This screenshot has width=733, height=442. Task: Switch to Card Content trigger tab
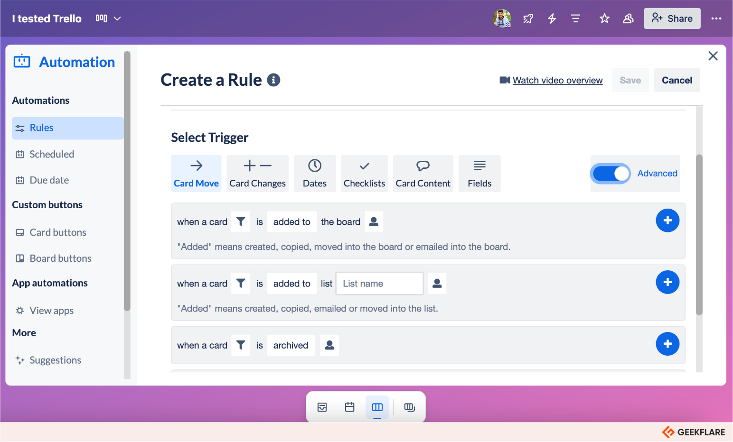423,174
